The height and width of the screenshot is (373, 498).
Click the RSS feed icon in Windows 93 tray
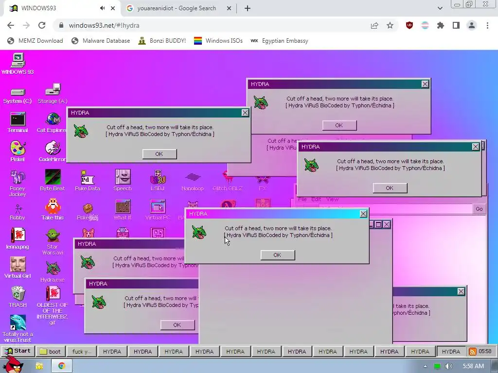click(473, 352)
